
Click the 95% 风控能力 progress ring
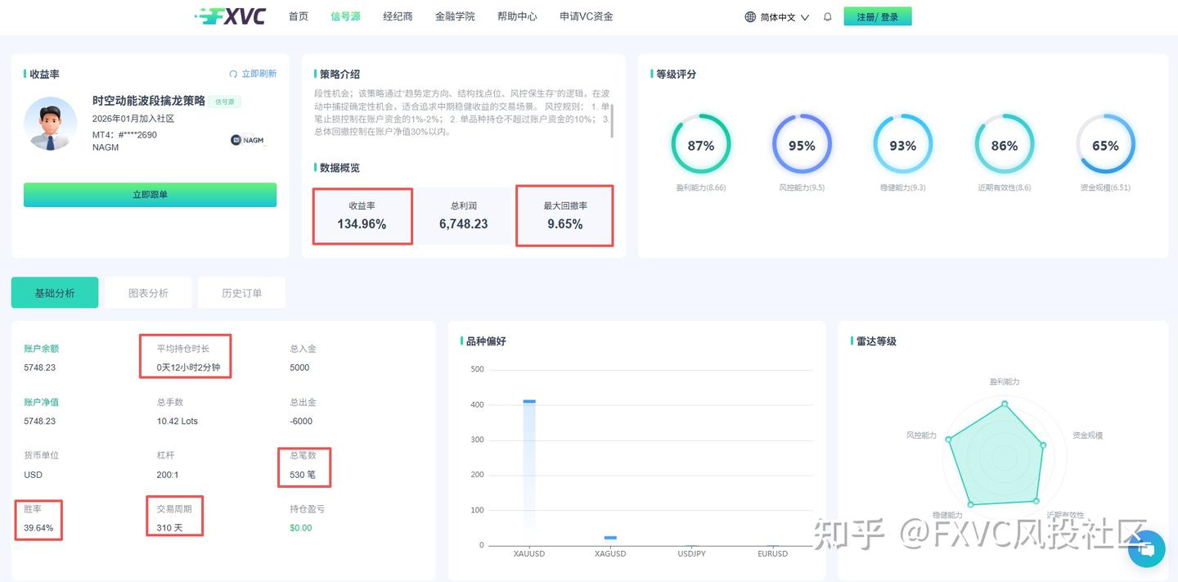802,145
